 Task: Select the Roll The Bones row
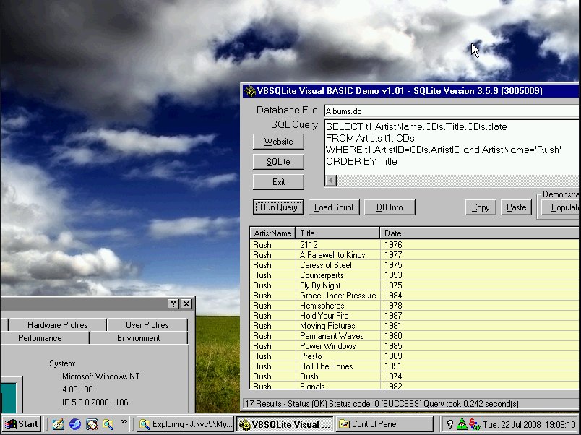pos(414,366)
